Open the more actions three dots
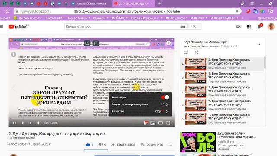This screenshot has height=156, width=277. 171,145
